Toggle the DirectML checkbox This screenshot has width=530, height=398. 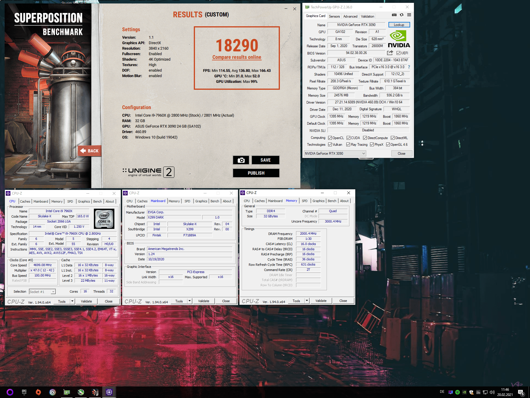point(393,138)
